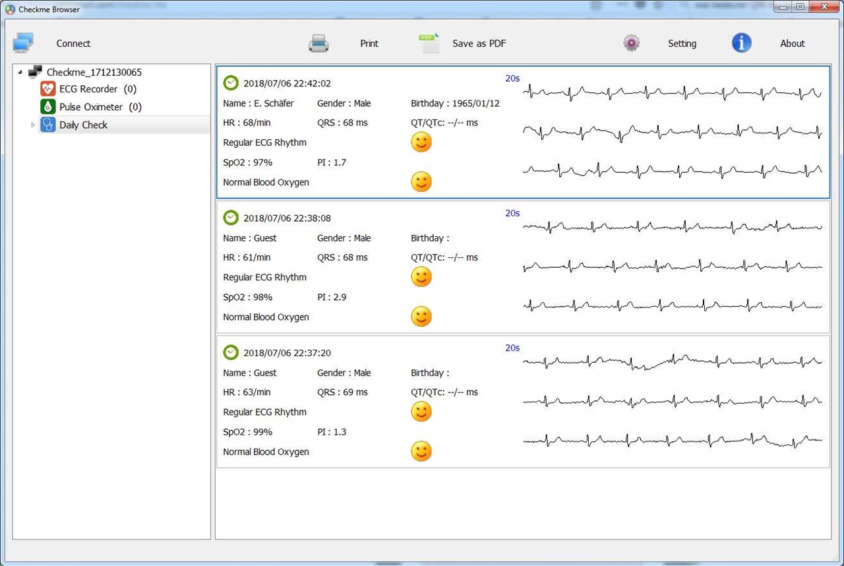This screenshot has height=566, width=844.
Task: Click the 20s label in 22:42:02 record
Action: pos(512,78)
